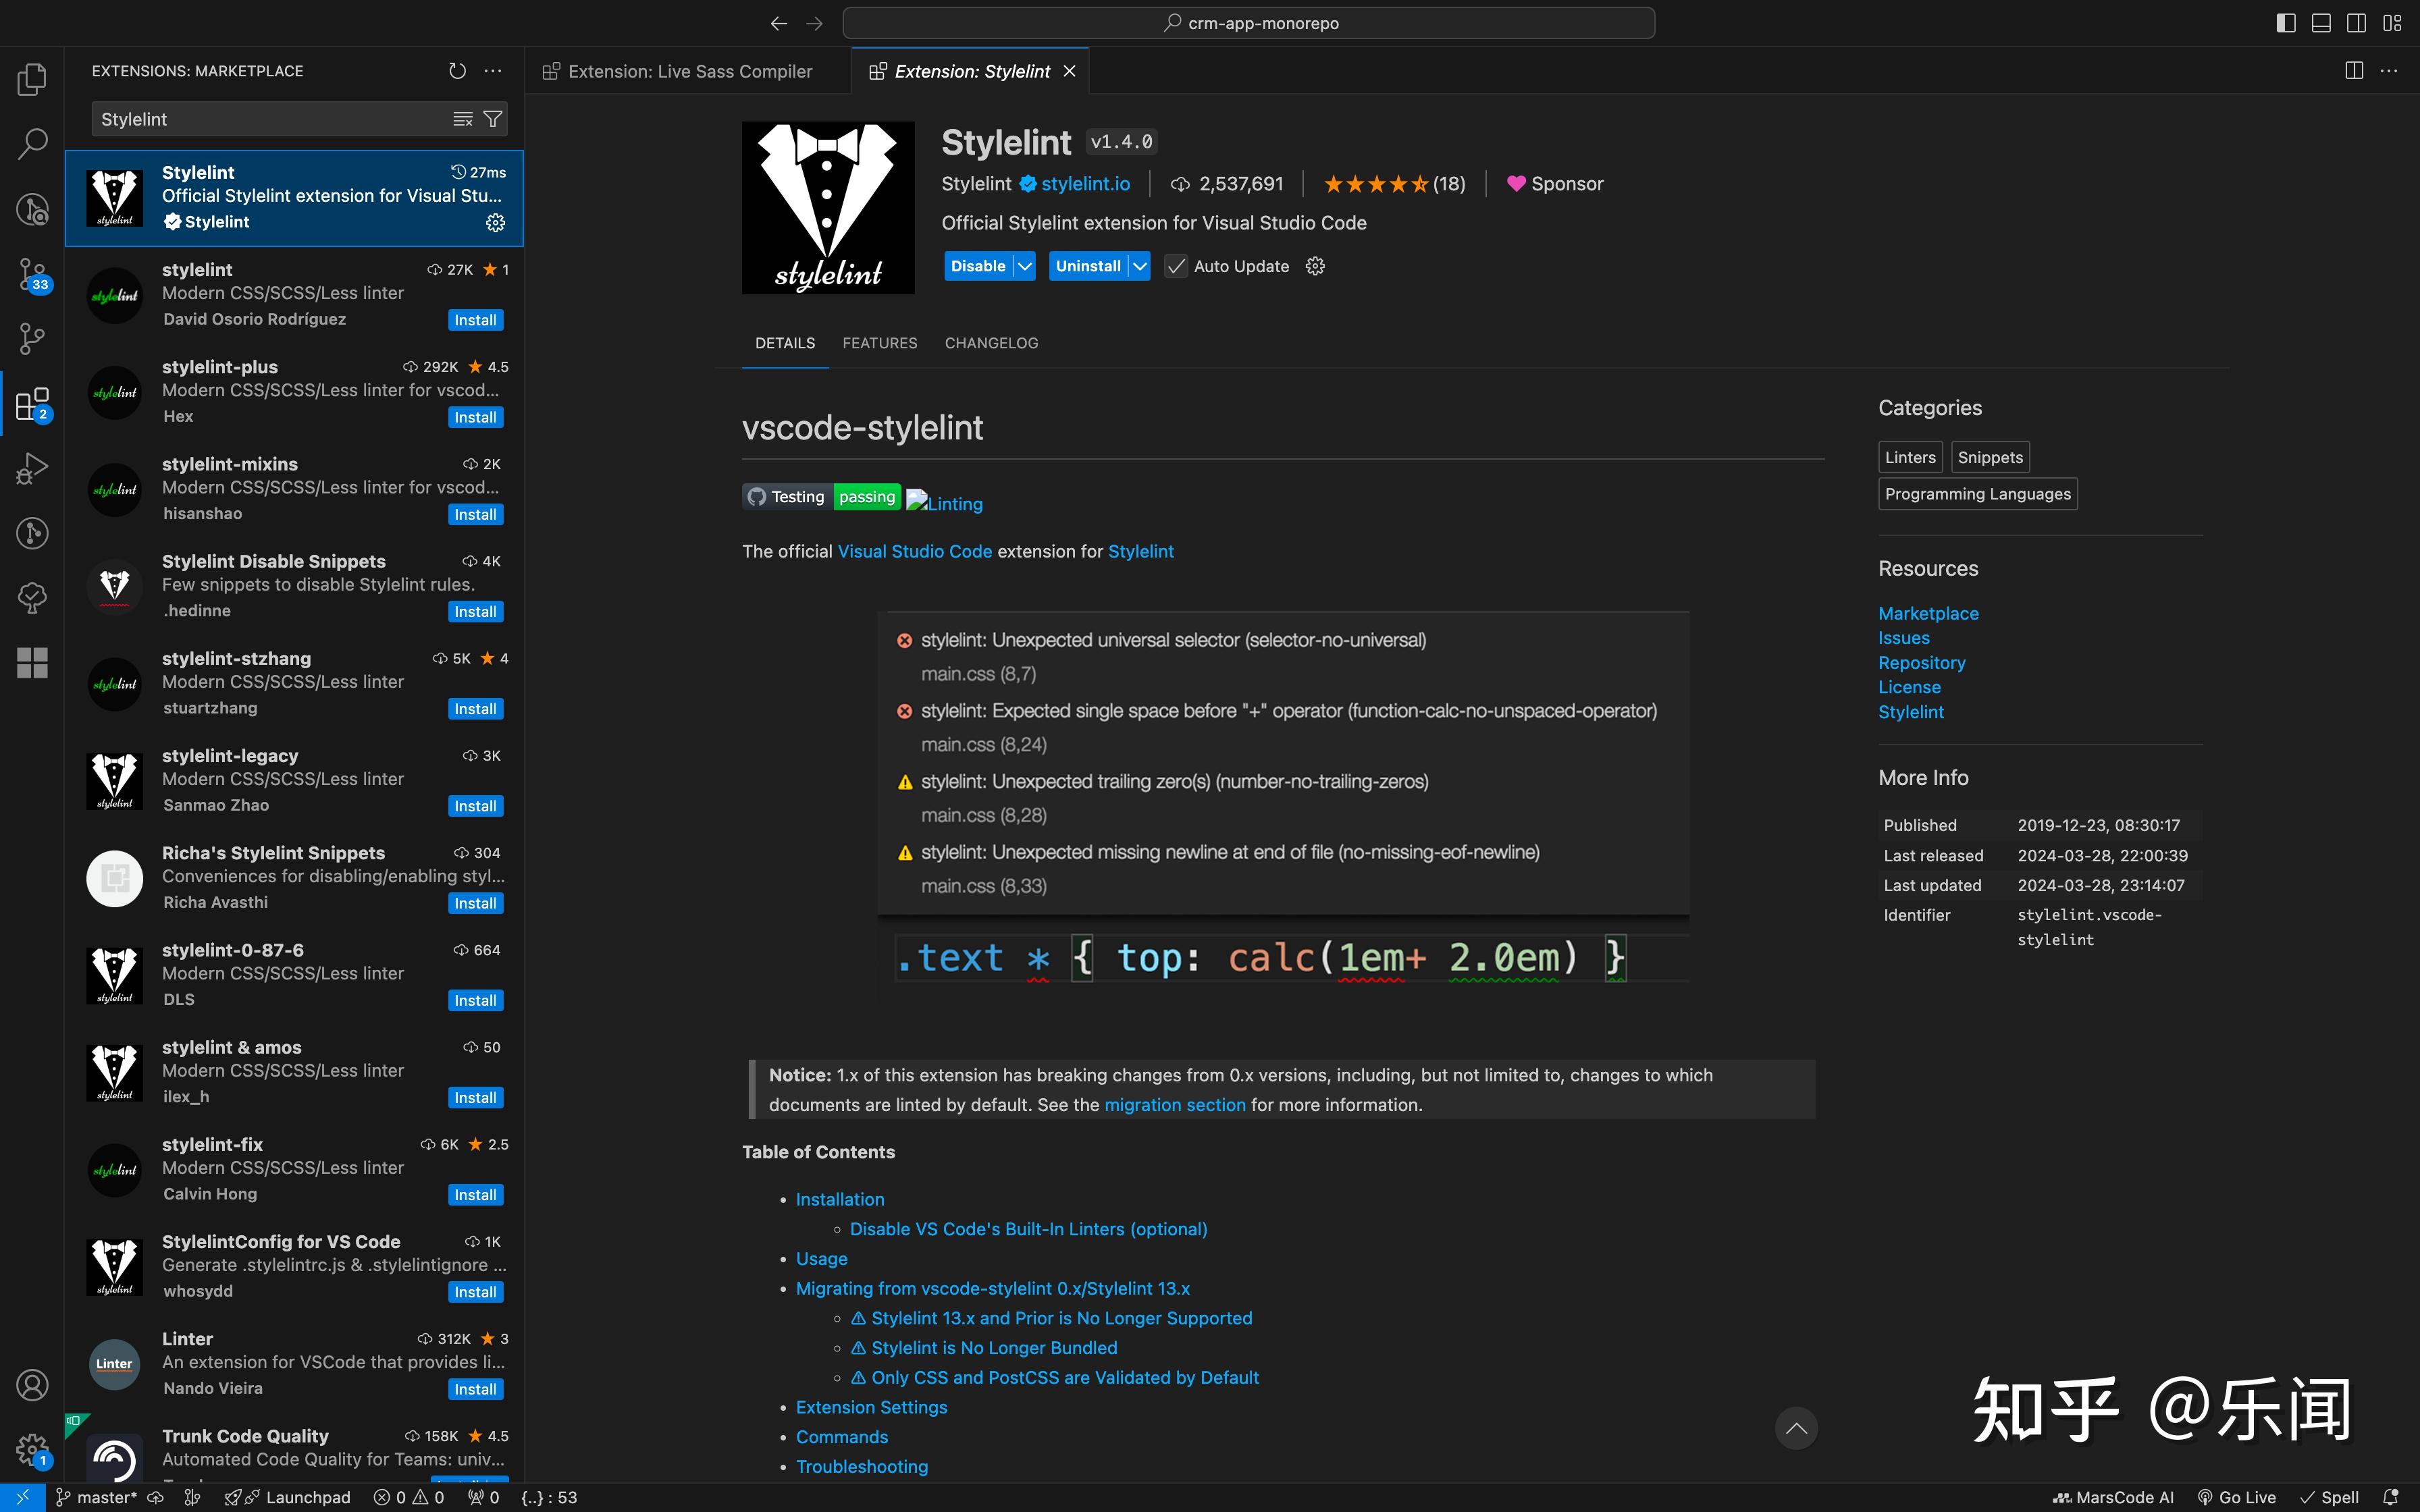Switch to the Live Sass Compiler extension tab
The height and width of the screenshot is (1512, 2420).
pos(690,71)
